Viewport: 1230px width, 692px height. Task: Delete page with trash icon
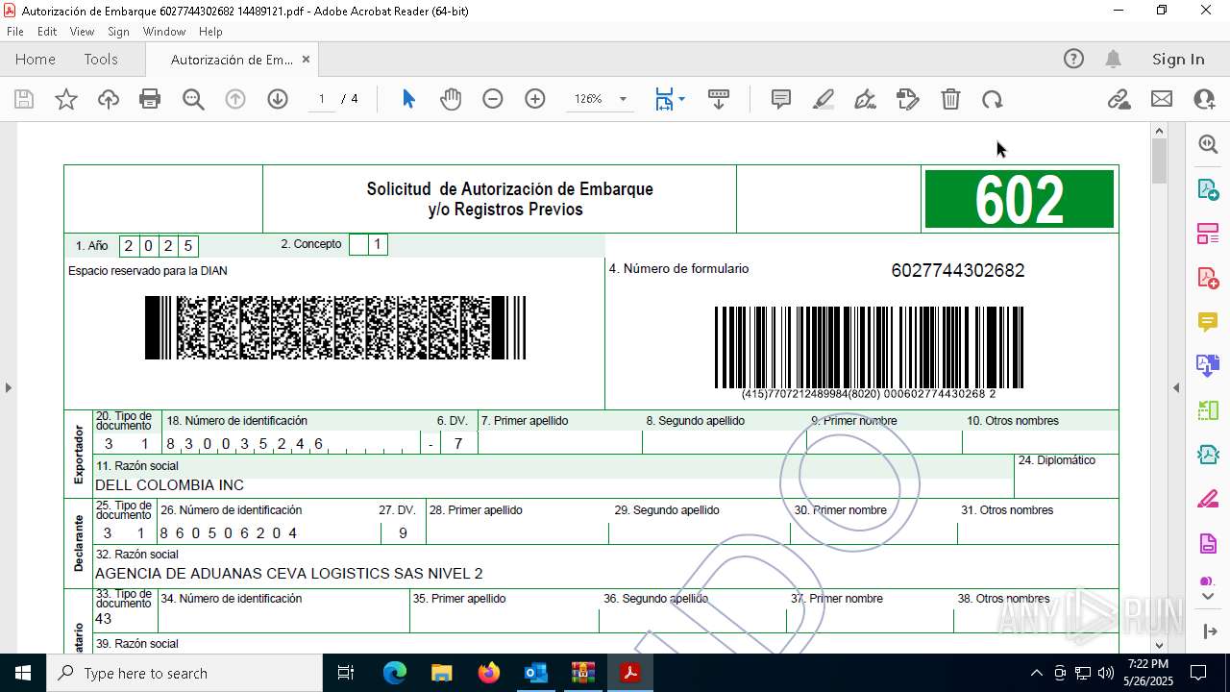click(x=950, y=99)
